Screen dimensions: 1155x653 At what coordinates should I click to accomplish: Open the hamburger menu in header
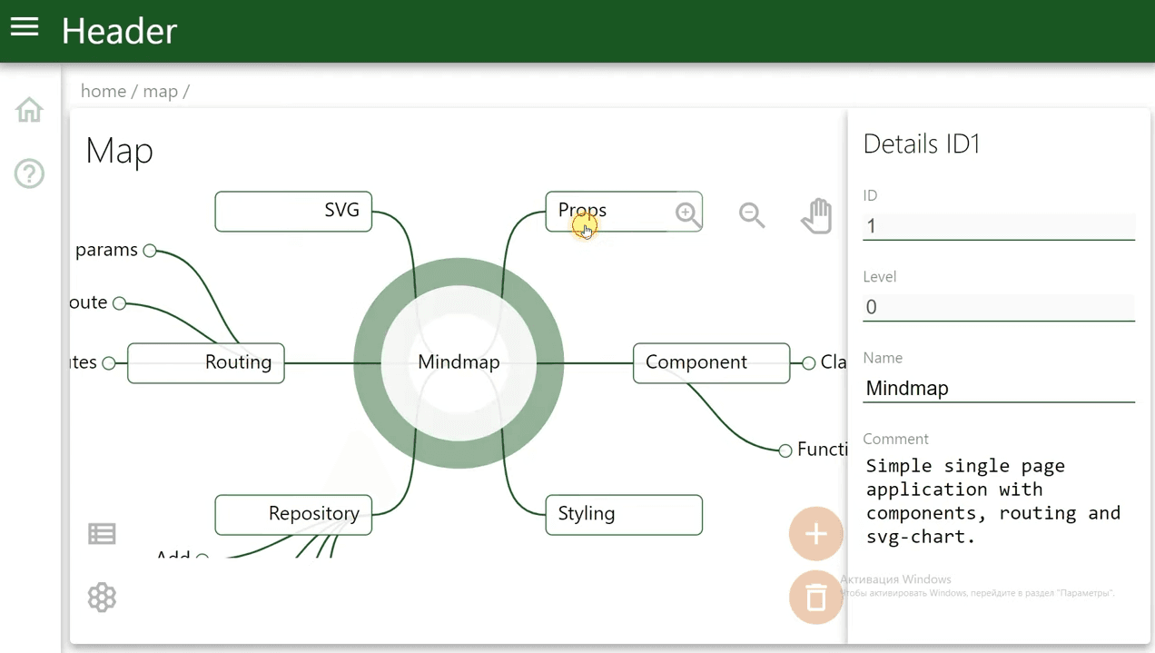tap(25, 27)
